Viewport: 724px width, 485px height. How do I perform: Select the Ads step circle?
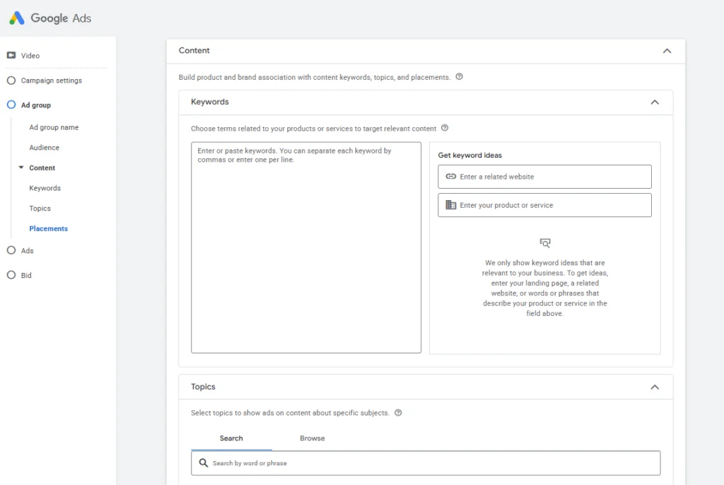(x=11, y=250)
